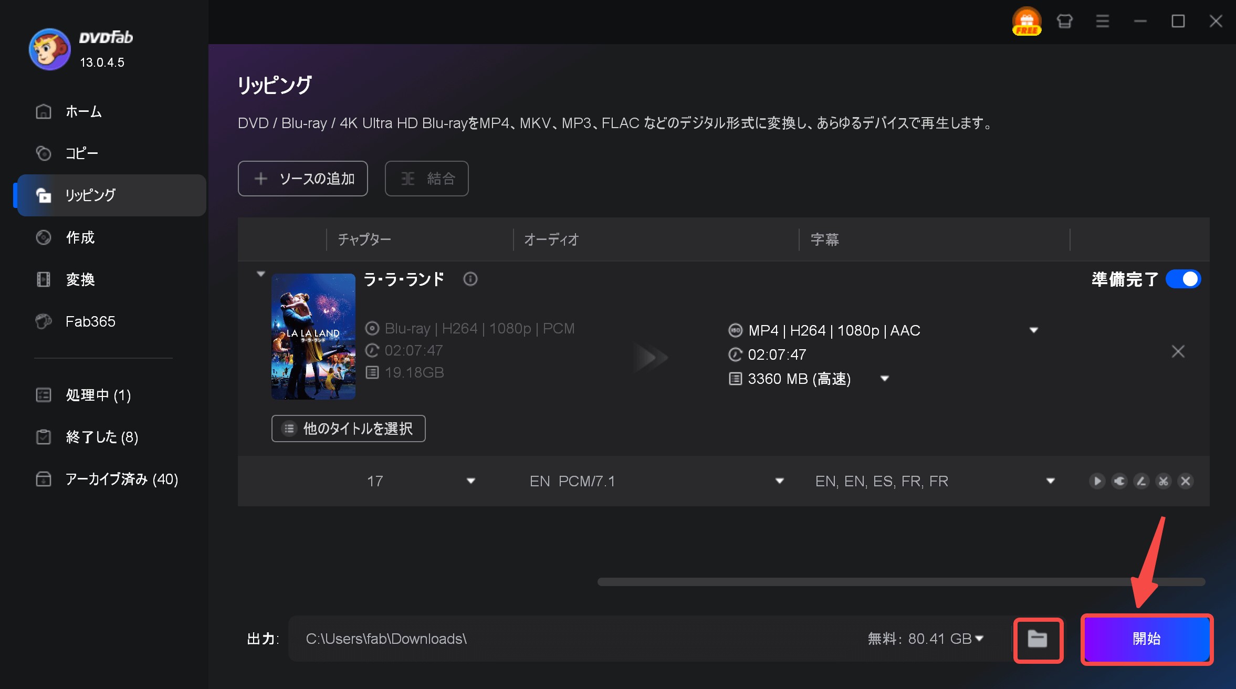1236x689 pixels.
Task: Click the 開始 start button
Action: (x=1147, y=639)
